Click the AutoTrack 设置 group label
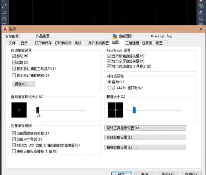 click(x=118, y=50)
